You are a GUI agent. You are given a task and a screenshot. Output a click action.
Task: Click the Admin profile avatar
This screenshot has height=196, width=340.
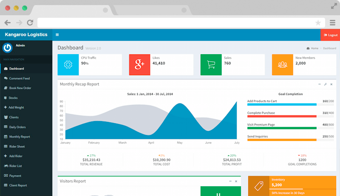pos(8,48)
